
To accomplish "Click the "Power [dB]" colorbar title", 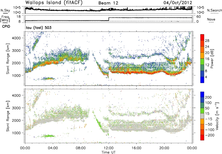I will click(212, 59).
